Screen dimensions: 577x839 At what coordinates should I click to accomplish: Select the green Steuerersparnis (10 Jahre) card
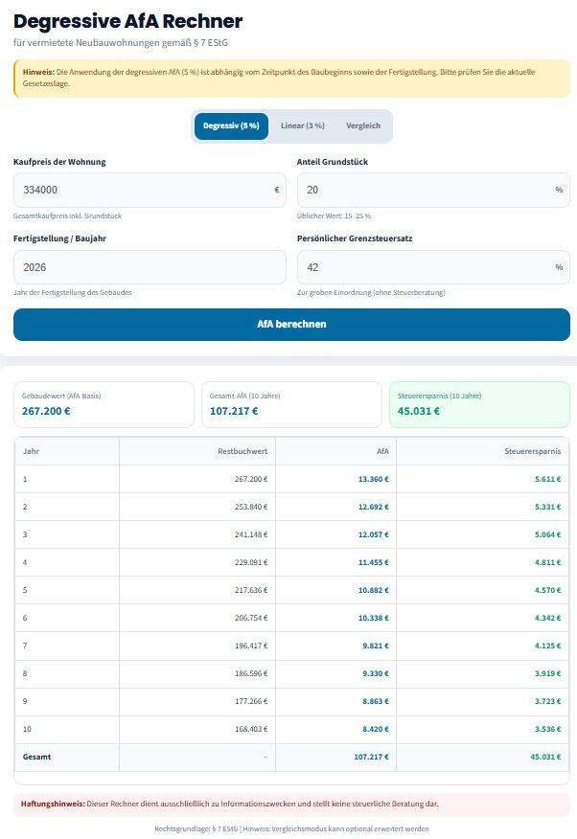tap(479, 404)
